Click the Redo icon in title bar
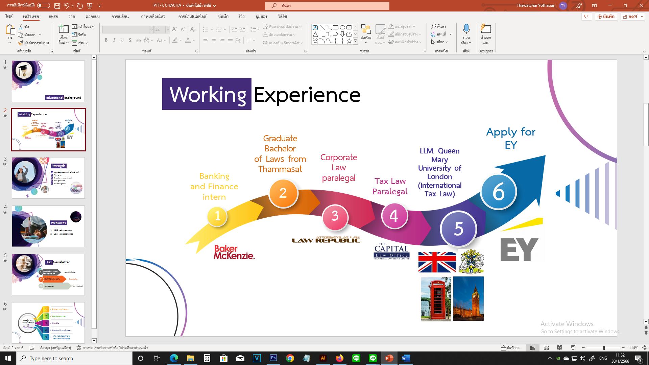 tap(80, 6)
